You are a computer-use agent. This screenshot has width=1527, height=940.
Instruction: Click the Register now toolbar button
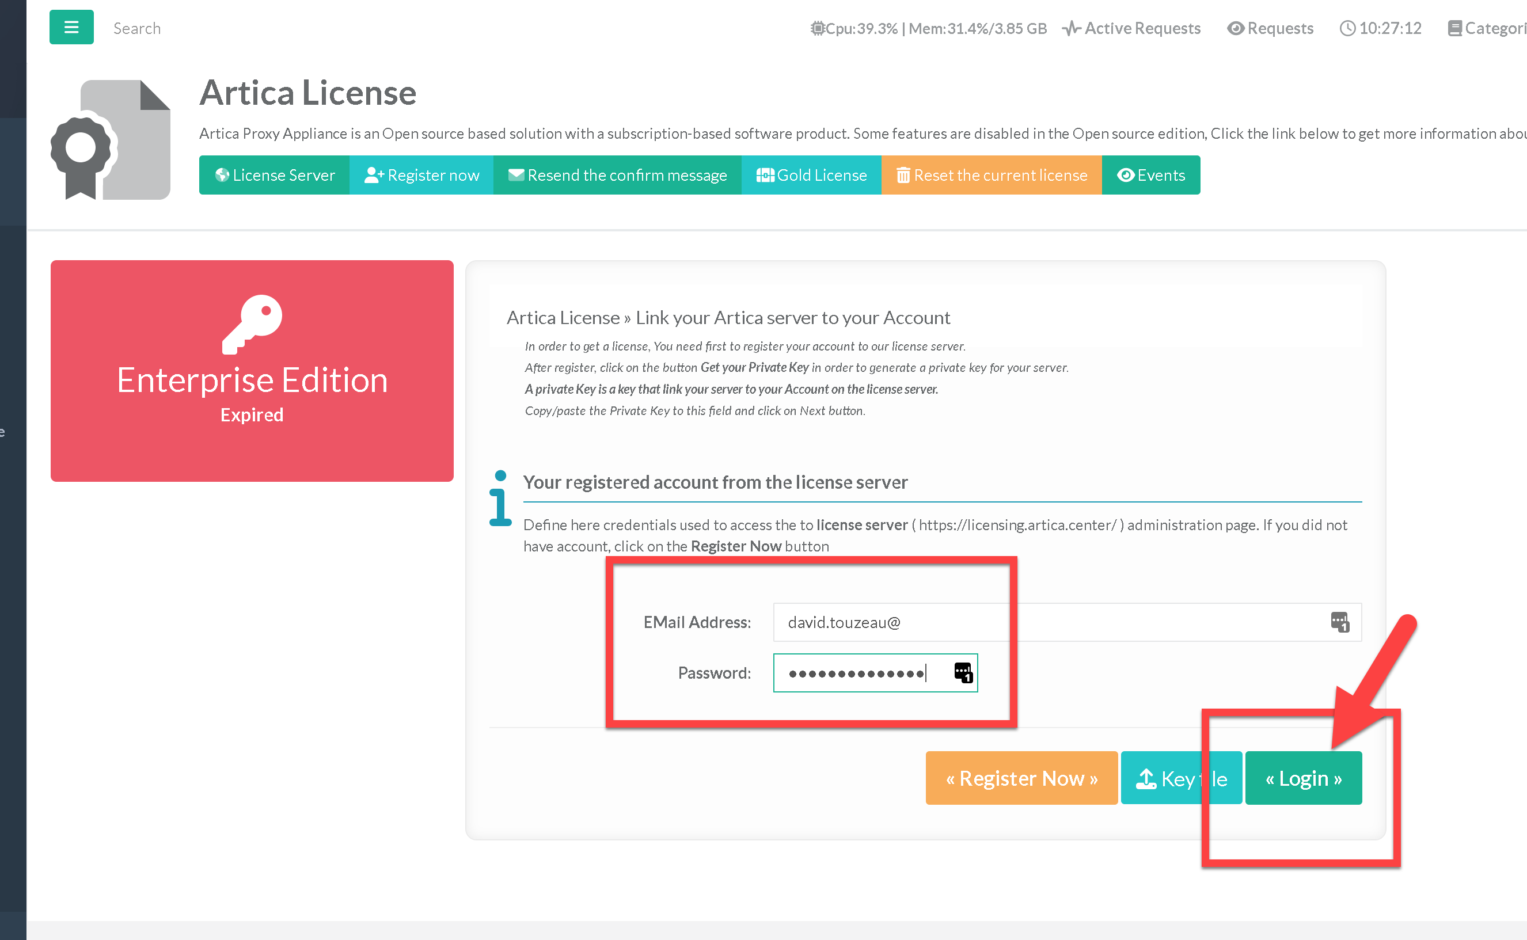[x=421, y=176]
